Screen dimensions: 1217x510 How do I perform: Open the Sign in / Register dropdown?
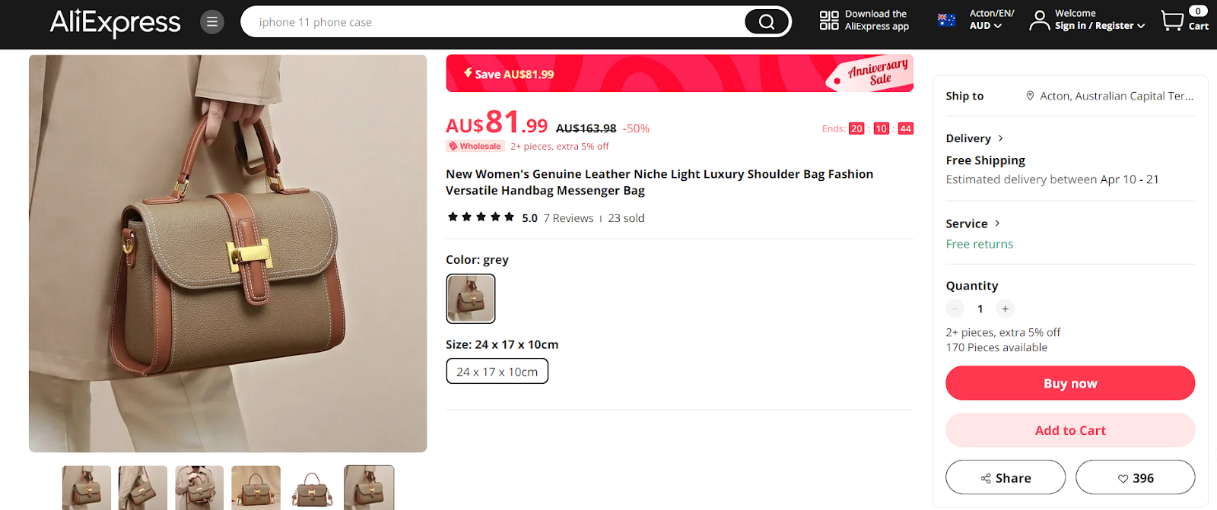point(1099,26)
